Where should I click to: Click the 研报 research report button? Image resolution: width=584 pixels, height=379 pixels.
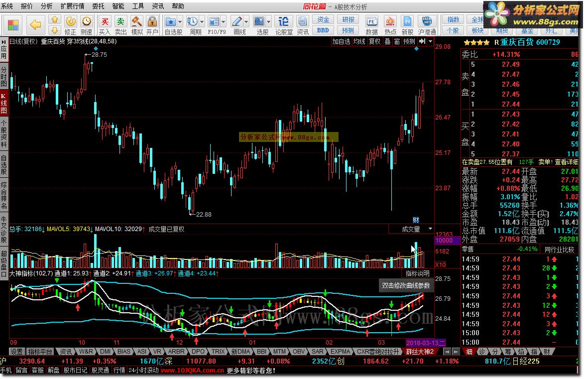(348, 20)
